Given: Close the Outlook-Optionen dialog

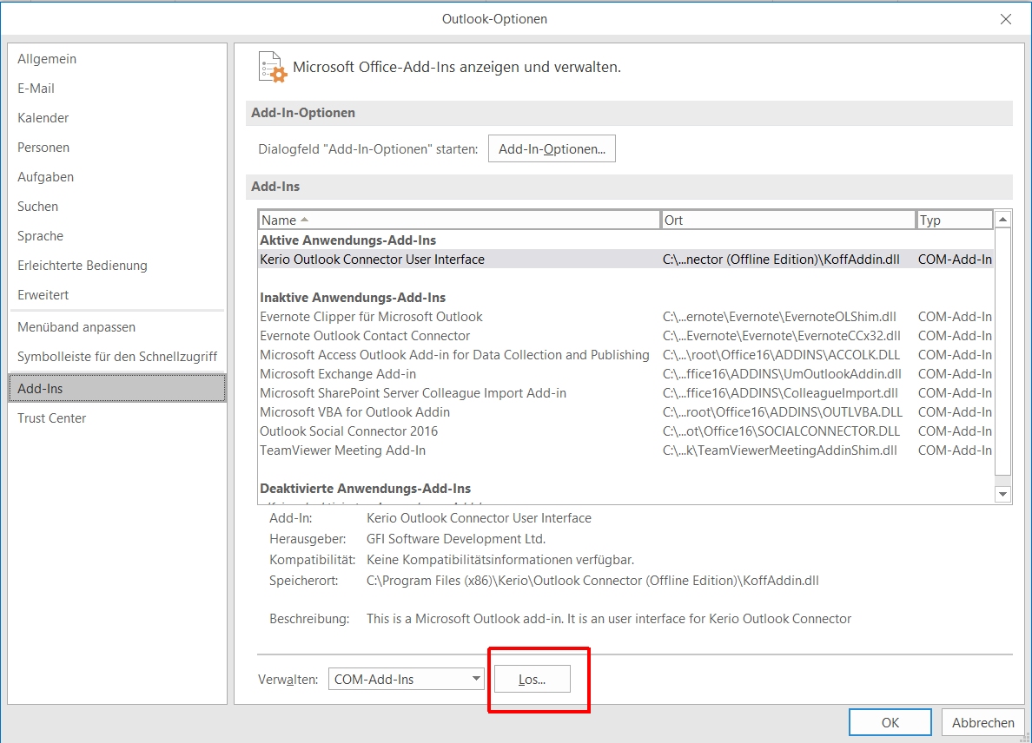Looking at the screenshot, I should coord(1006,19).
